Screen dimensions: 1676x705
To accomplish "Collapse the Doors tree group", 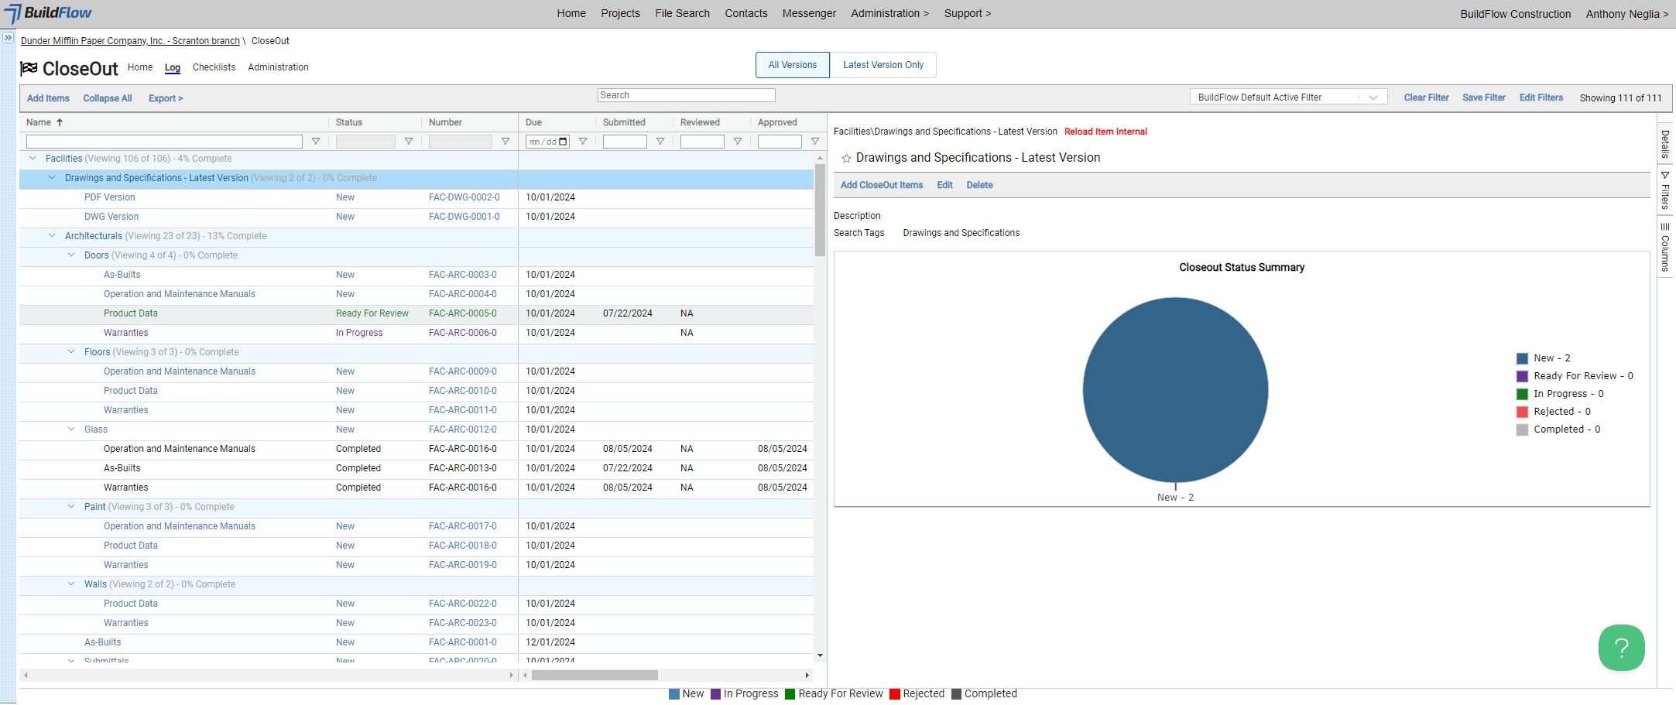I will pos(71,255).
